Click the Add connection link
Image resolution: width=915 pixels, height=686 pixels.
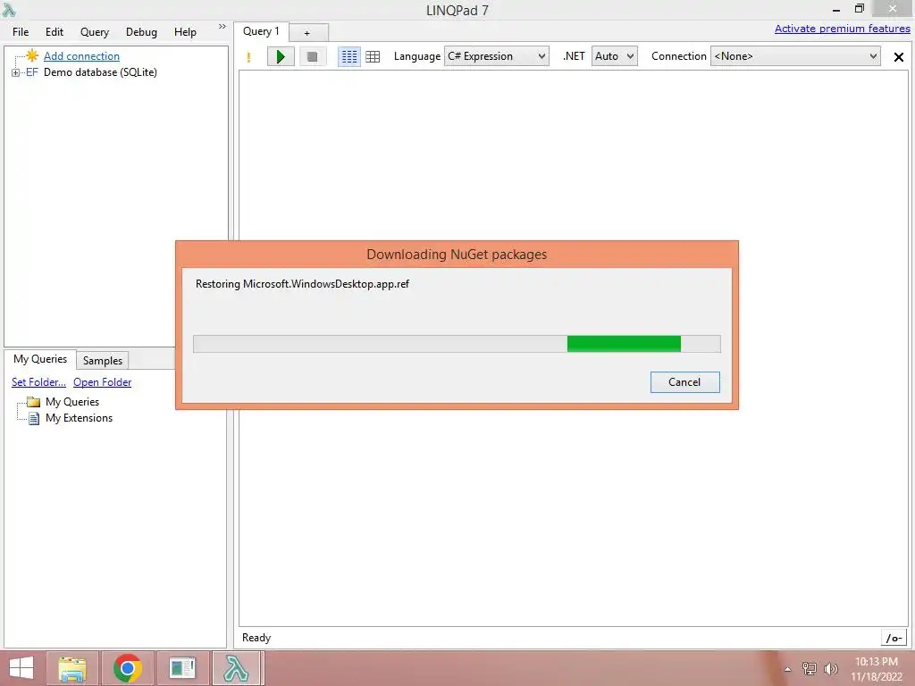81,56
